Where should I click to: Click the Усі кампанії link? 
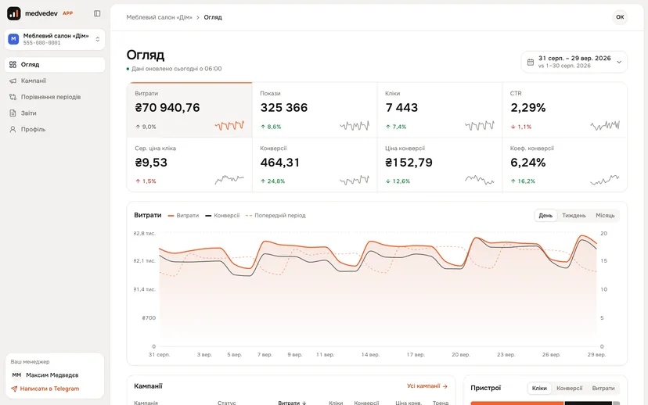(x=427, y=386)
